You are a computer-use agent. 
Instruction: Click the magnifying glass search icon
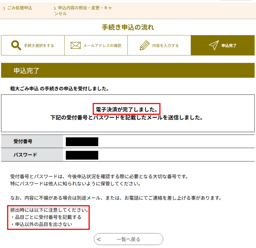tap(16, 45)
